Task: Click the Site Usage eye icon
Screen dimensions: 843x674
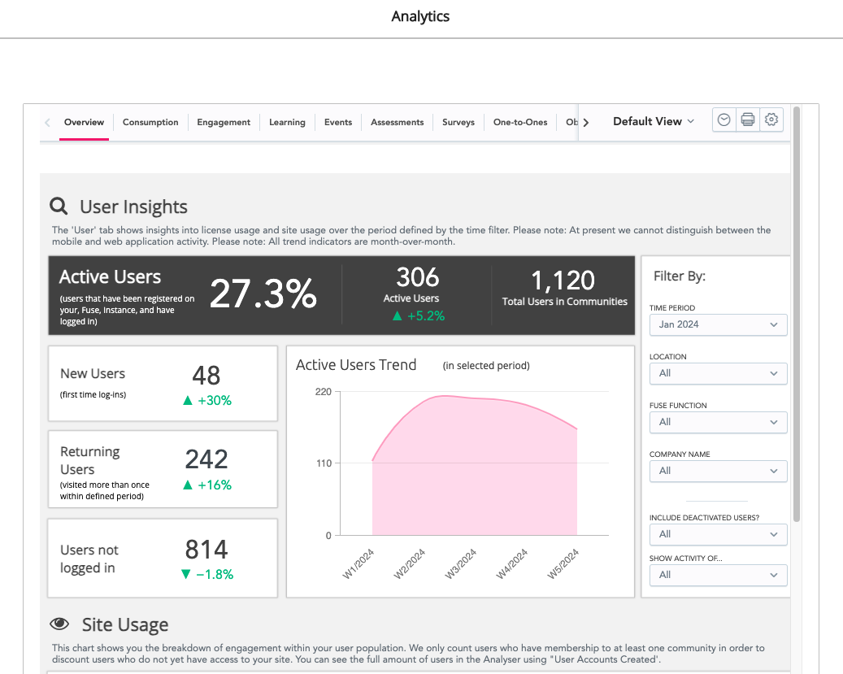Action: click(59, 624)
